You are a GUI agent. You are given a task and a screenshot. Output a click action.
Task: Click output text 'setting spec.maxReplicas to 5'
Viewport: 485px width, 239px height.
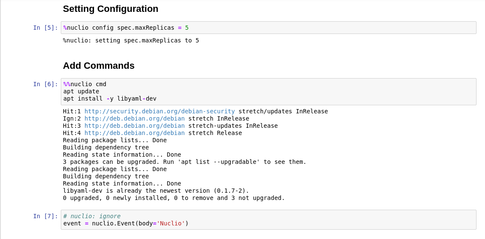pos(147,40)
